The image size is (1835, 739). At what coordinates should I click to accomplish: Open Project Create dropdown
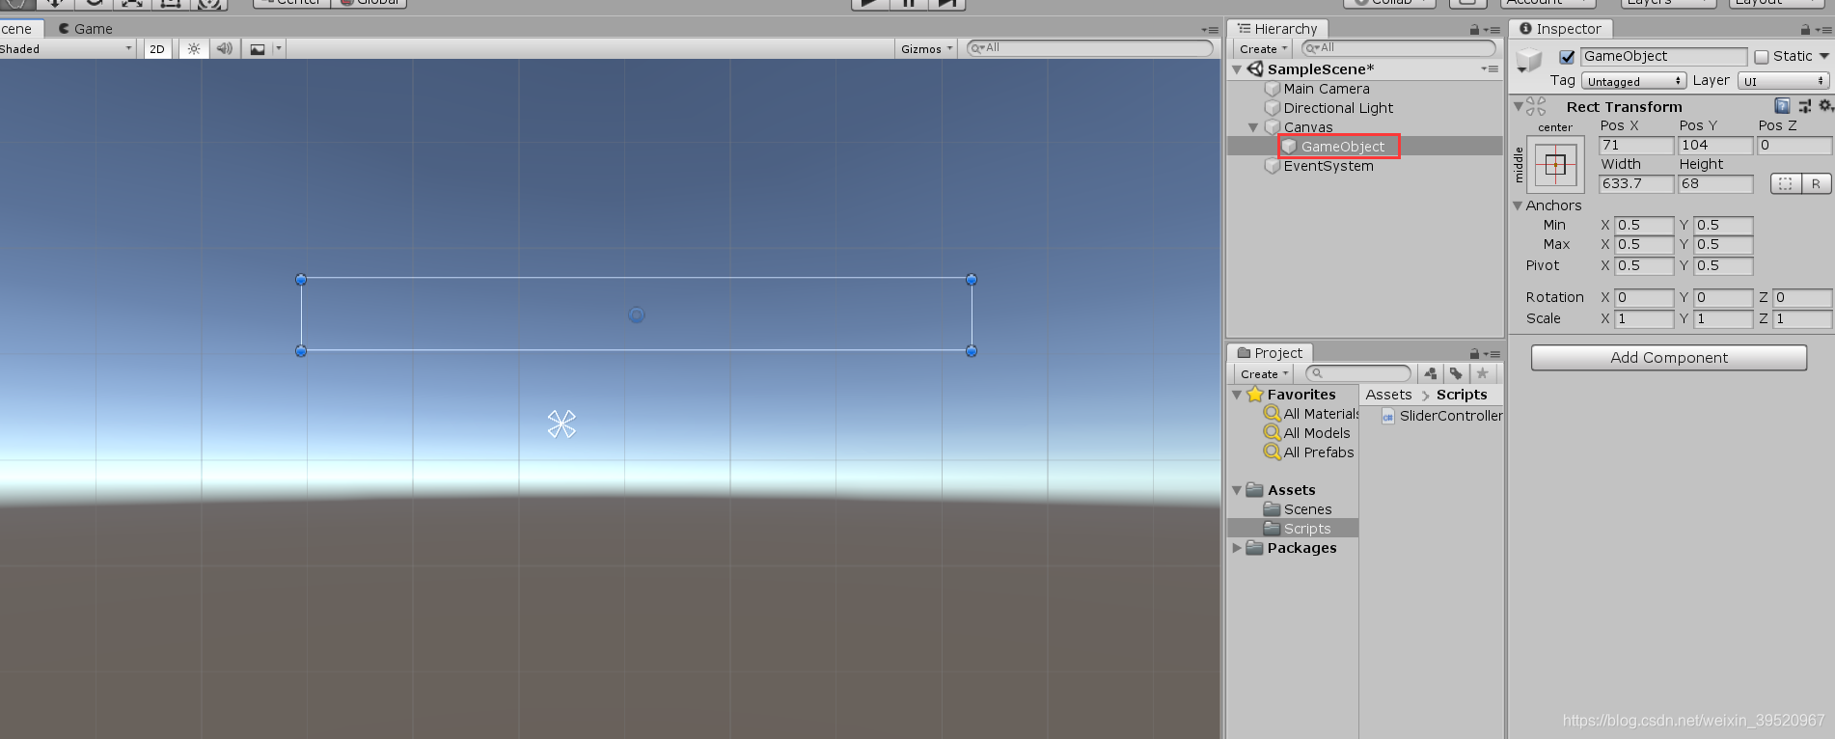(x=1264, y=373)
